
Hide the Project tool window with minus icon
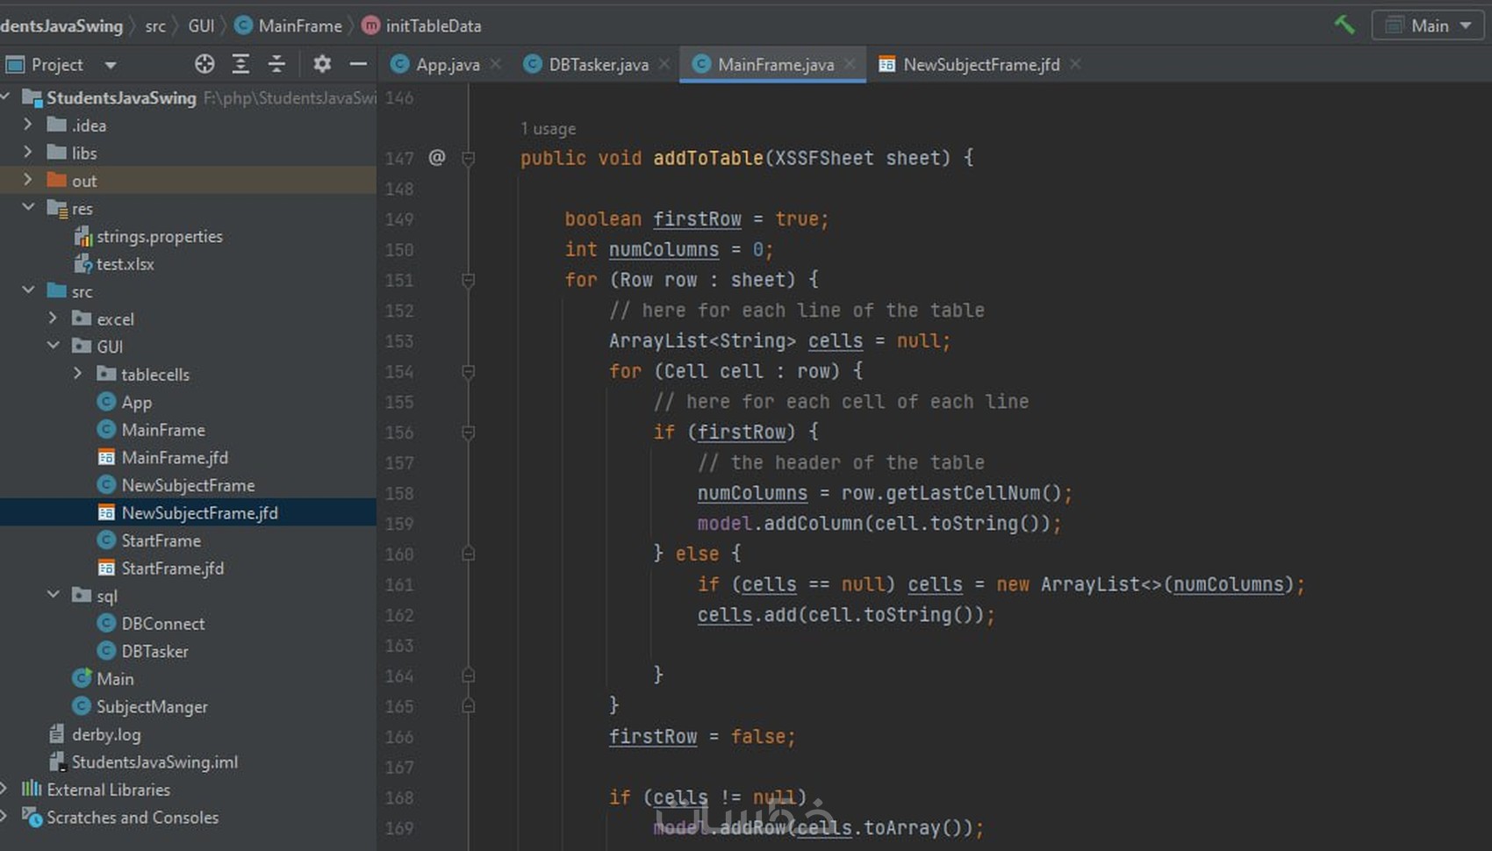[x=357, y=63]
